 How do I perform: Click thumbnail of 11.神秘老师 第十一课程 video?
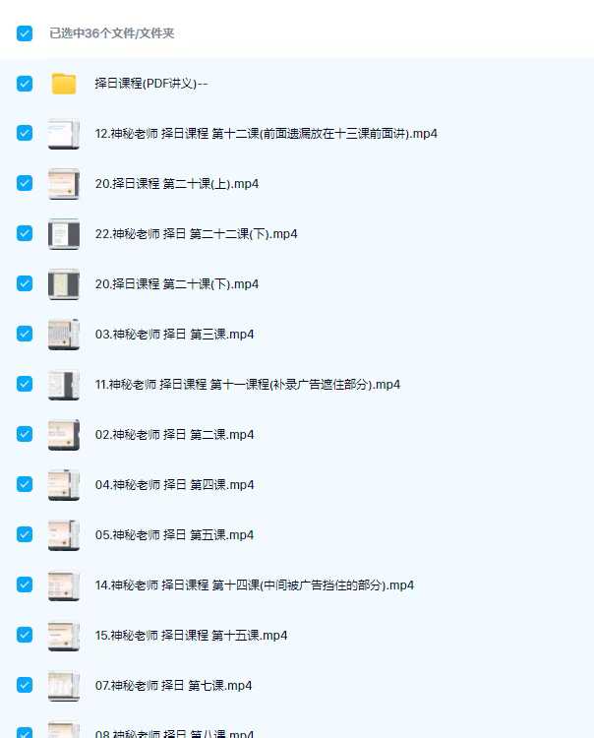(x=64, y=385)
